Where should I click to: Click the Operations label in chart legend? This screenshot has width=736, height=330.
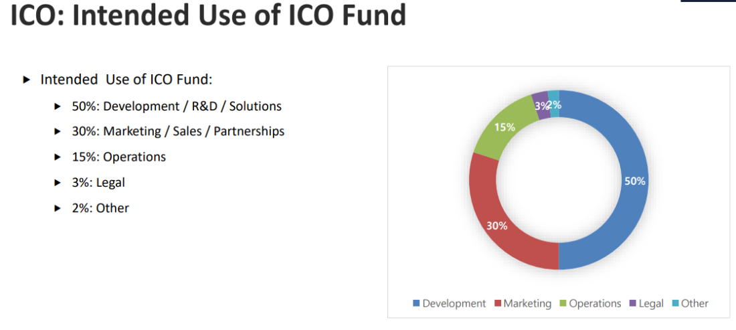pos(595,304)
